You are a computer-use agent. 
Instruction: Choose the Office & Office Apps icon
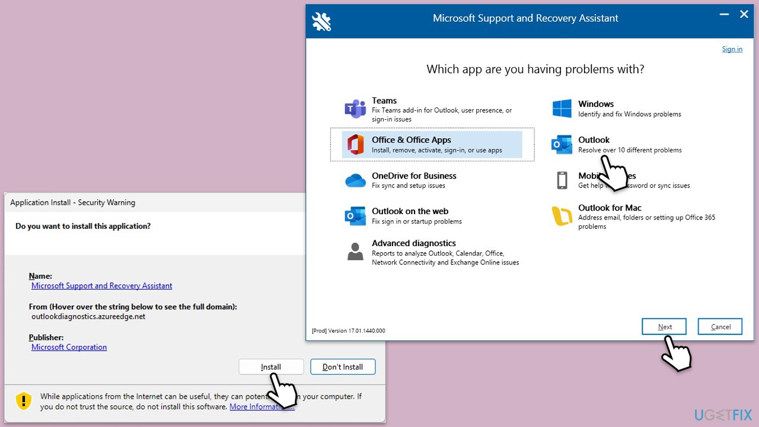click(355, 145)
